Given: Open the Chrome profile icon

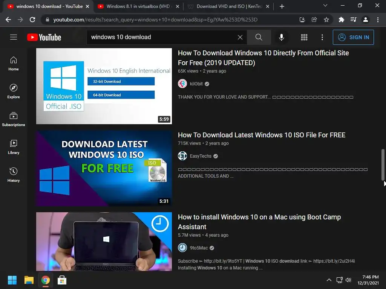Looking at the screenshot, I should tap(366, 20).
